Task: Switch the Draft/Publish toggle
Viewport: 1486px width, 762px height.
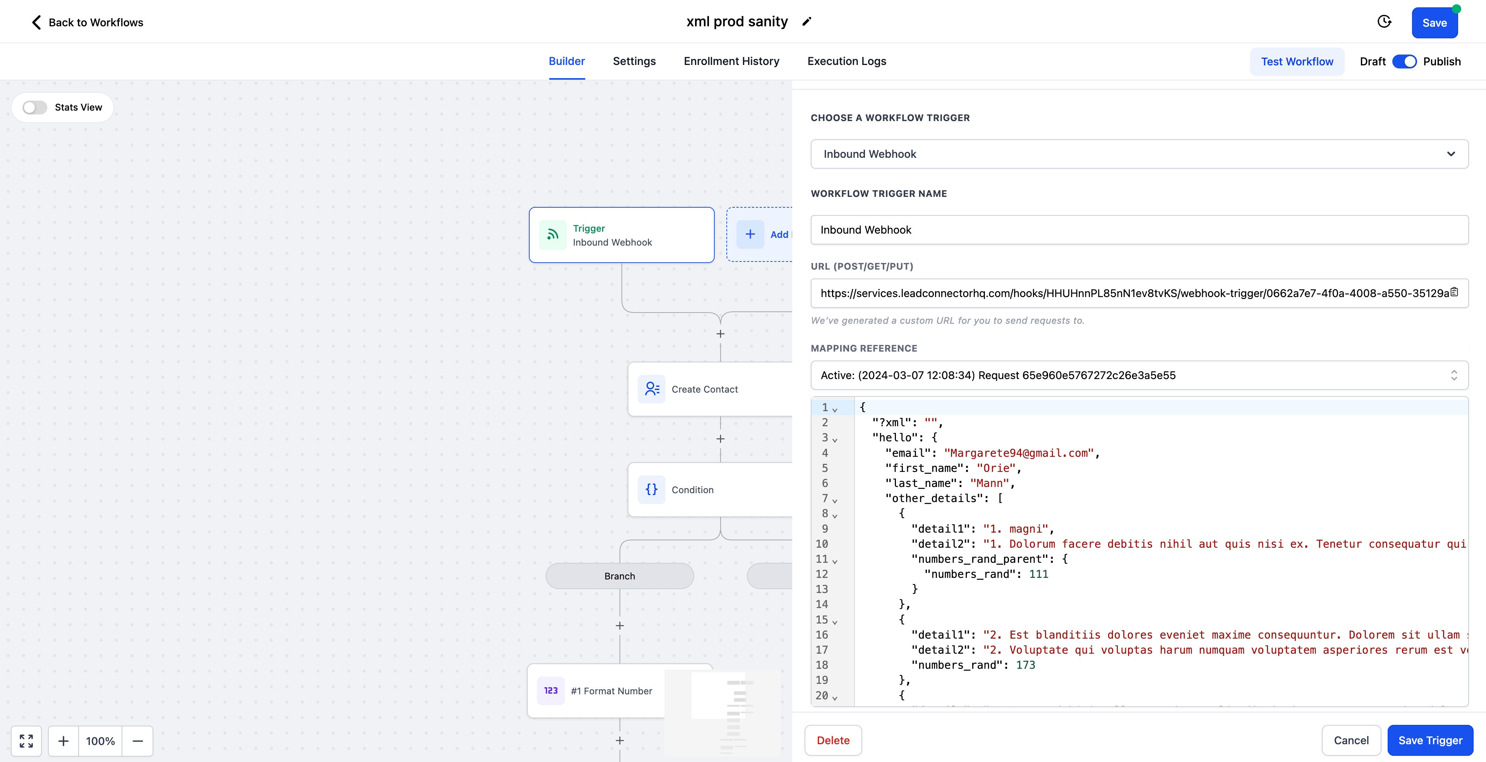Action: (1404, 62)
